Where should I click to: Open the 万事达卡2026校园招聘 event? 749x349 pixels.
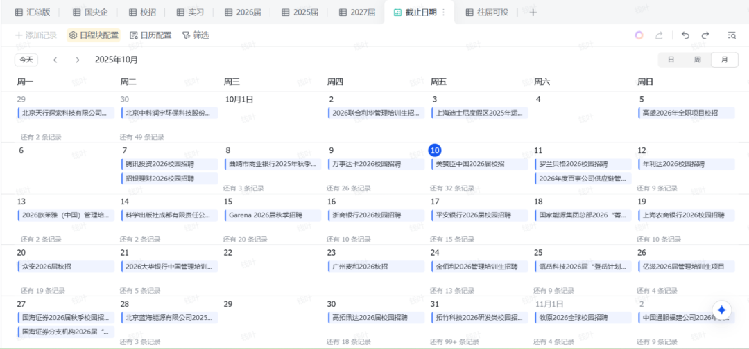point(377,164)
